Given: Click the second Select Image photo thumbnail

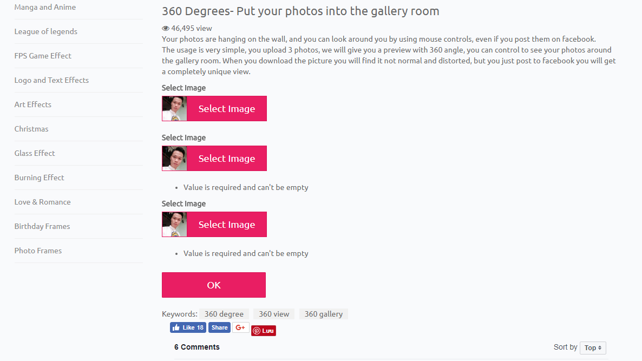Looking at the screenshot, I should (174, 159).
